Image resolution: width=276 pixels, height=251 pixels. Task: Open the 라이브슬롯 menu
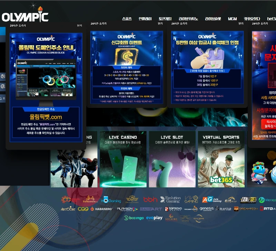[x=213, y=19]
